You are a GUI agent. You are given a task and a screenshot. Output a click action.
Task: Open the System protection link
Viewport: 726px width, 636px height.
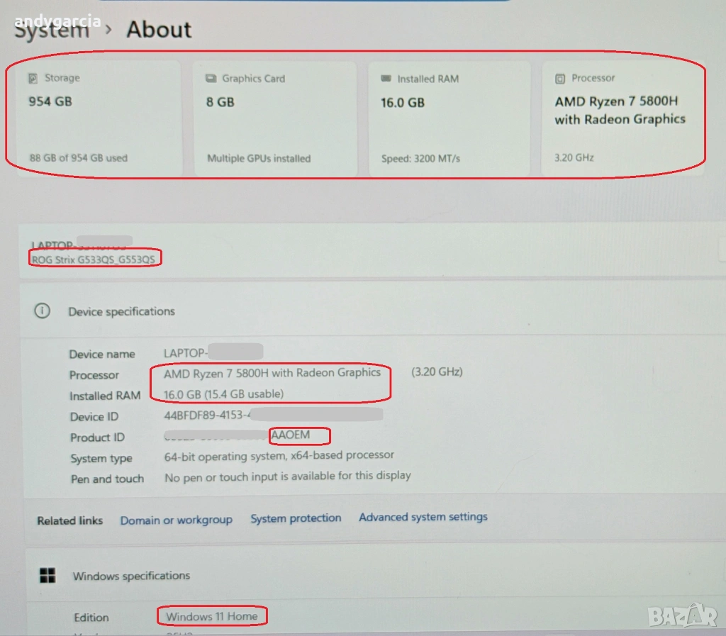click(x=296, y=518)
